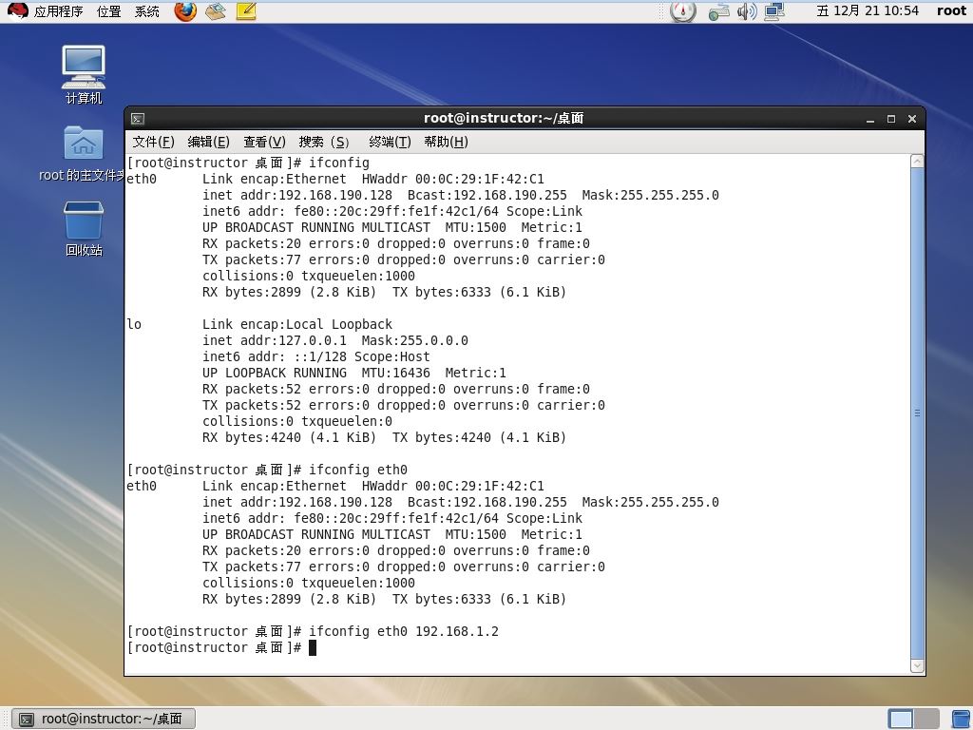Screen dimensions: 973x730
Task: Click 'UP LOOPBACK RUNNING' text
Action: [275, 373]
